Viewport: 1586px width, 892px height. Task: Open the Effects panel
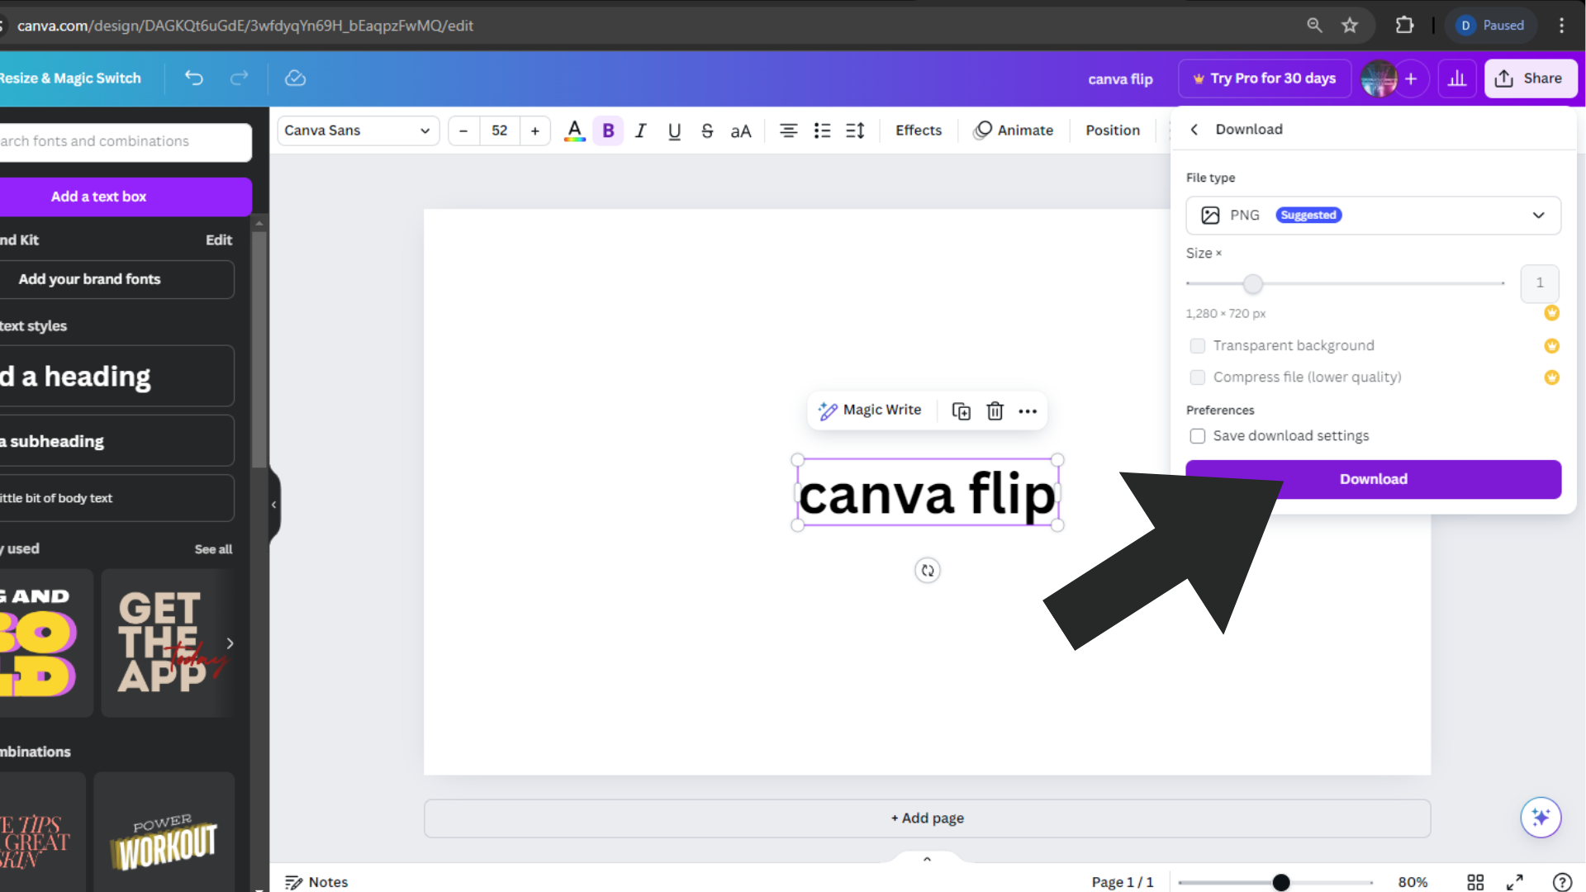pos(919,130)
